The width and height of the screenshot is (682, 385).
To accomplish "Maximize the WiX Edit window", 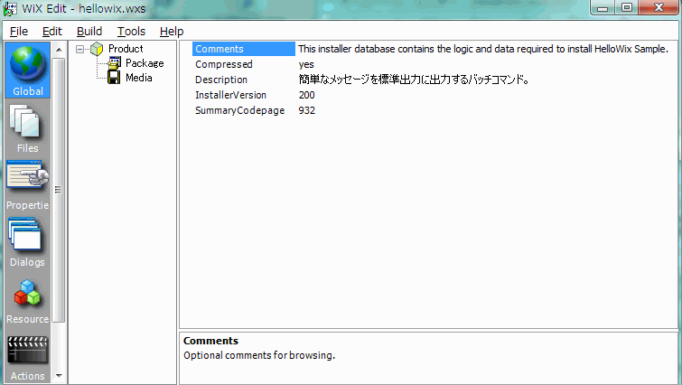I will click(627, 8).
